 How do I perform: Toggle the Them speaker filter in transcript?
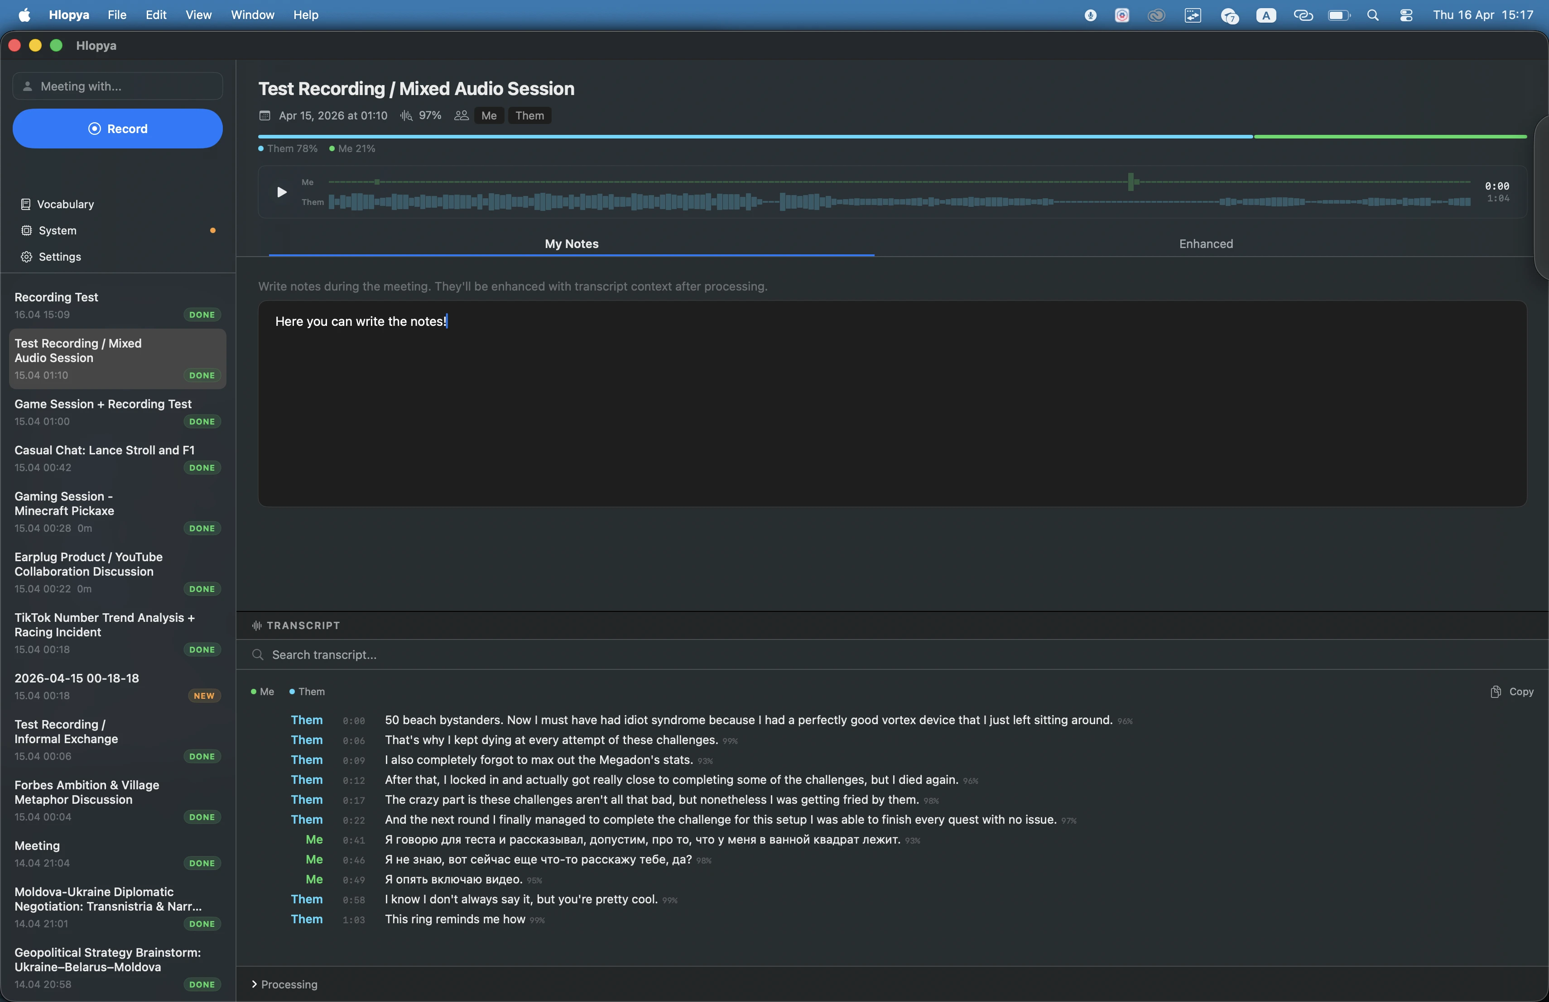tap(307, 691)
